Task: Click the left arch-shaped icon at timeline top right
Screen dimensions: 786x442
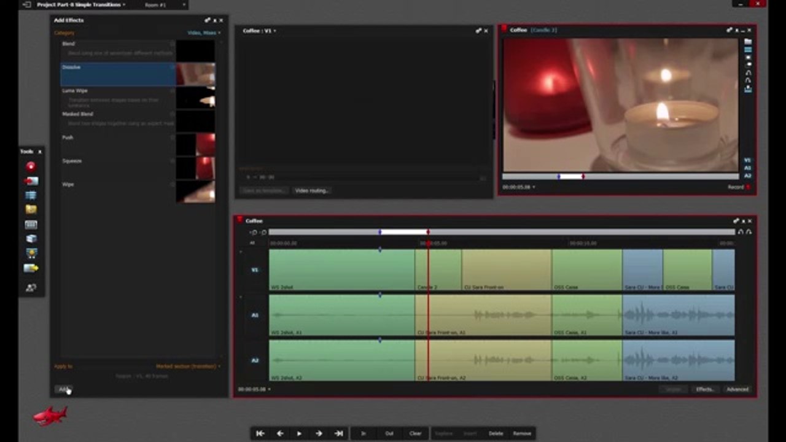Action: coord(741,232)
